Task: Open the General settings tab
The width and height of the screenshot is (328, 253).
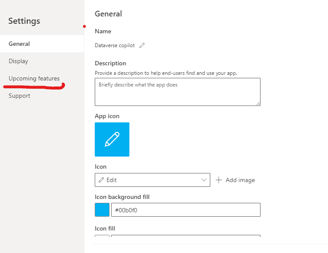Action: point(42,44)
